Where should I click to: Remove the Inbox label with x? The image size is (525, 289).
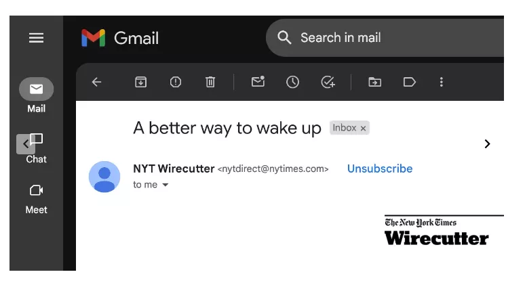point(363,129)
